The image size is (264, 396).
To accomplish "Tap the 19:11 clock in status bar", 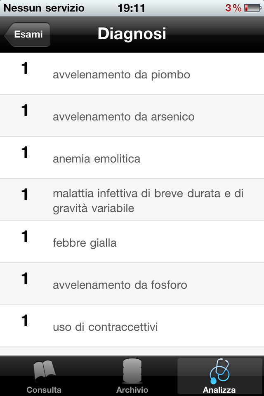I will pos(131,8).
